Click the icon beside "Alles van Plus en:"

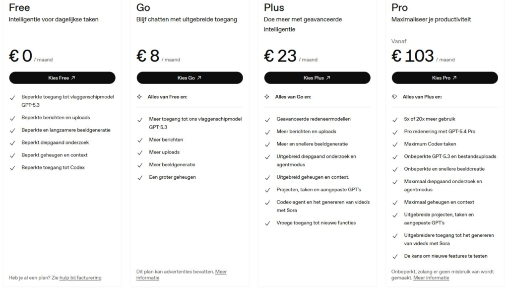click(x=394, y=97)
